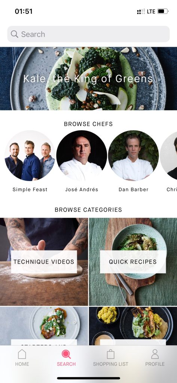The height and width of the screenshot is (383, 177).
Task: Open José Andrés chef portrait
Action: 82,156
